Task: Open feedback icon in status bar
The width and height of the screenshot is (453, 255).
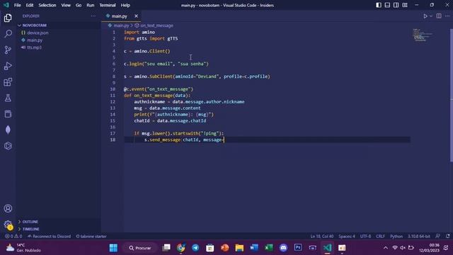Action: (438, 237)
